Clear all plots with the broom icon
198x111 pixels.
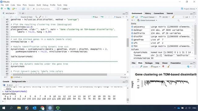(168, 67)
